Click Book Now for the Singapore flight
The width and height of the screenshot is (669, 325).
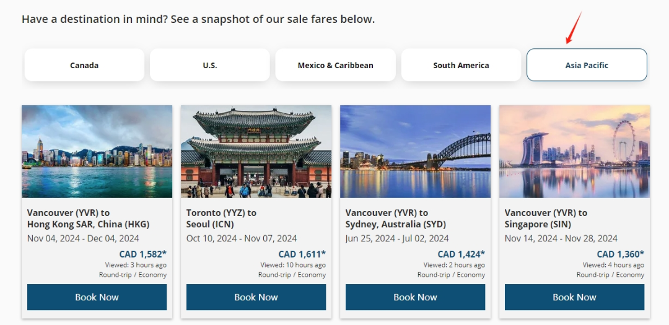pos(574,297)
